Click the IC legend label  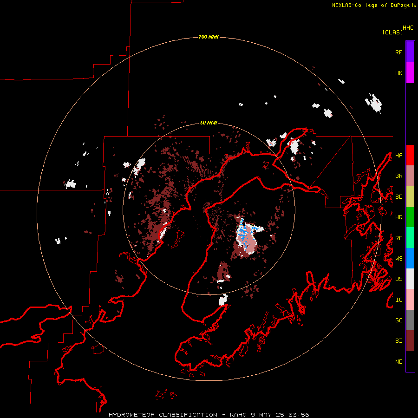pyautogui.click(x=398, y=300)
